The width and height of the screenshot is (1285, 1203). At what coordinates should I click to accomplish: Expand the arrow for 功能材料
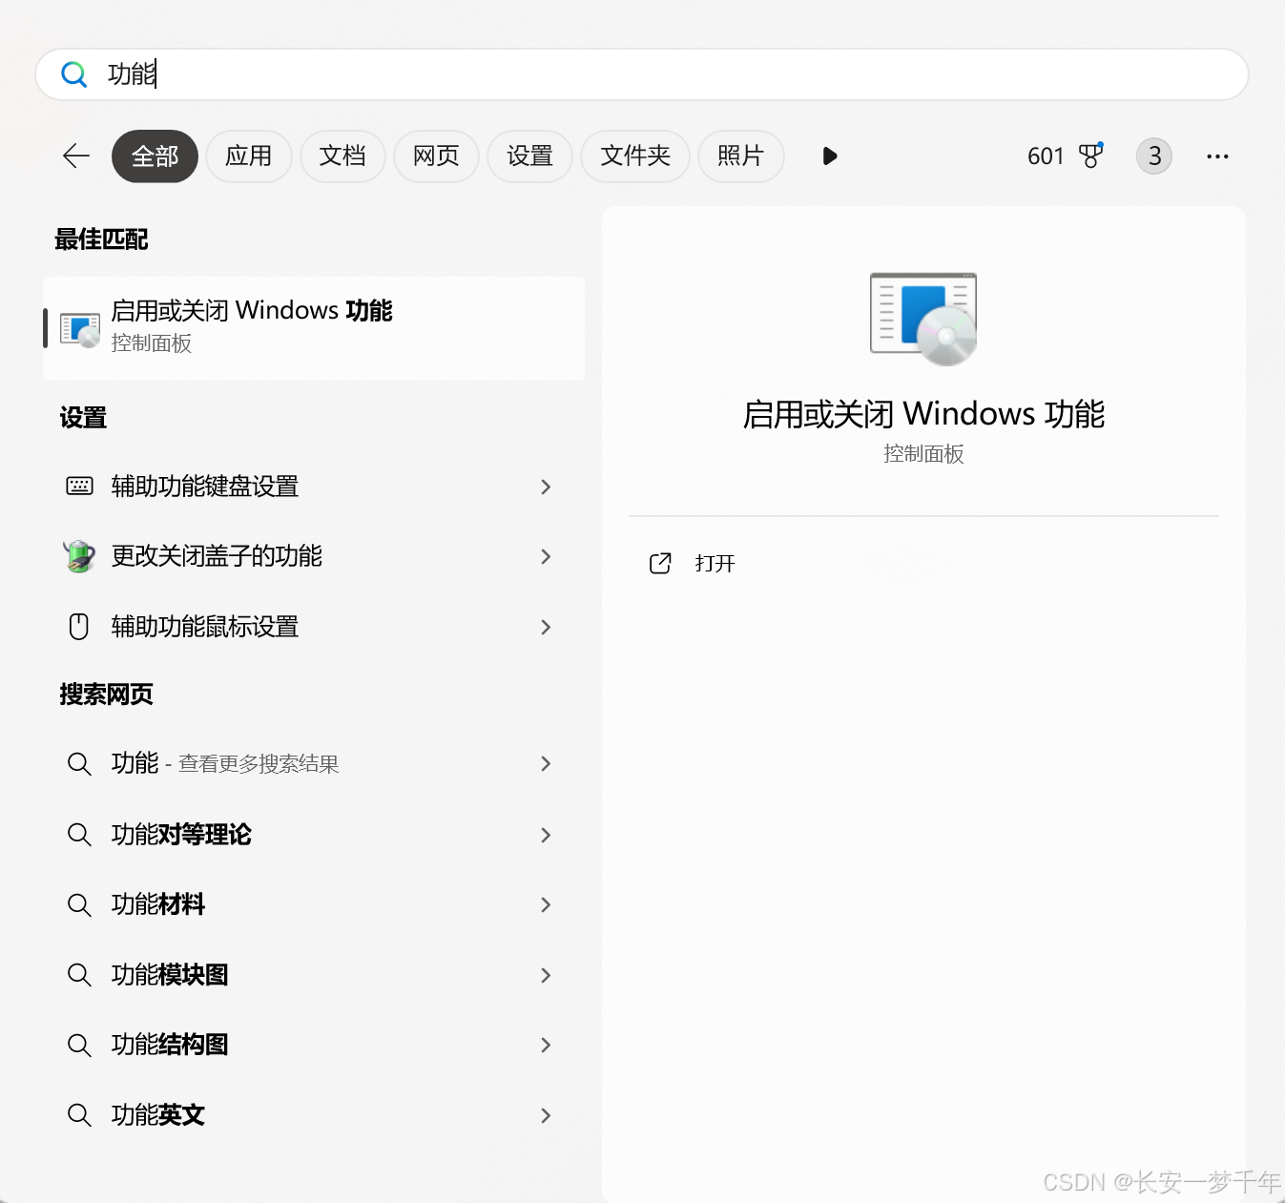pyautogui.click(x=546, y=904)
